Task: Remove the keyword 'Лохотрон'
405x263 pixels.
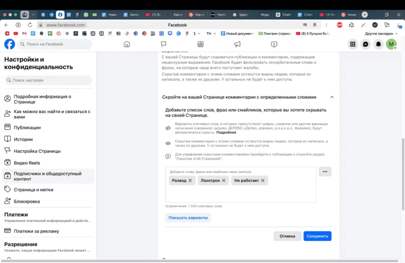Action: pos(224,180)
